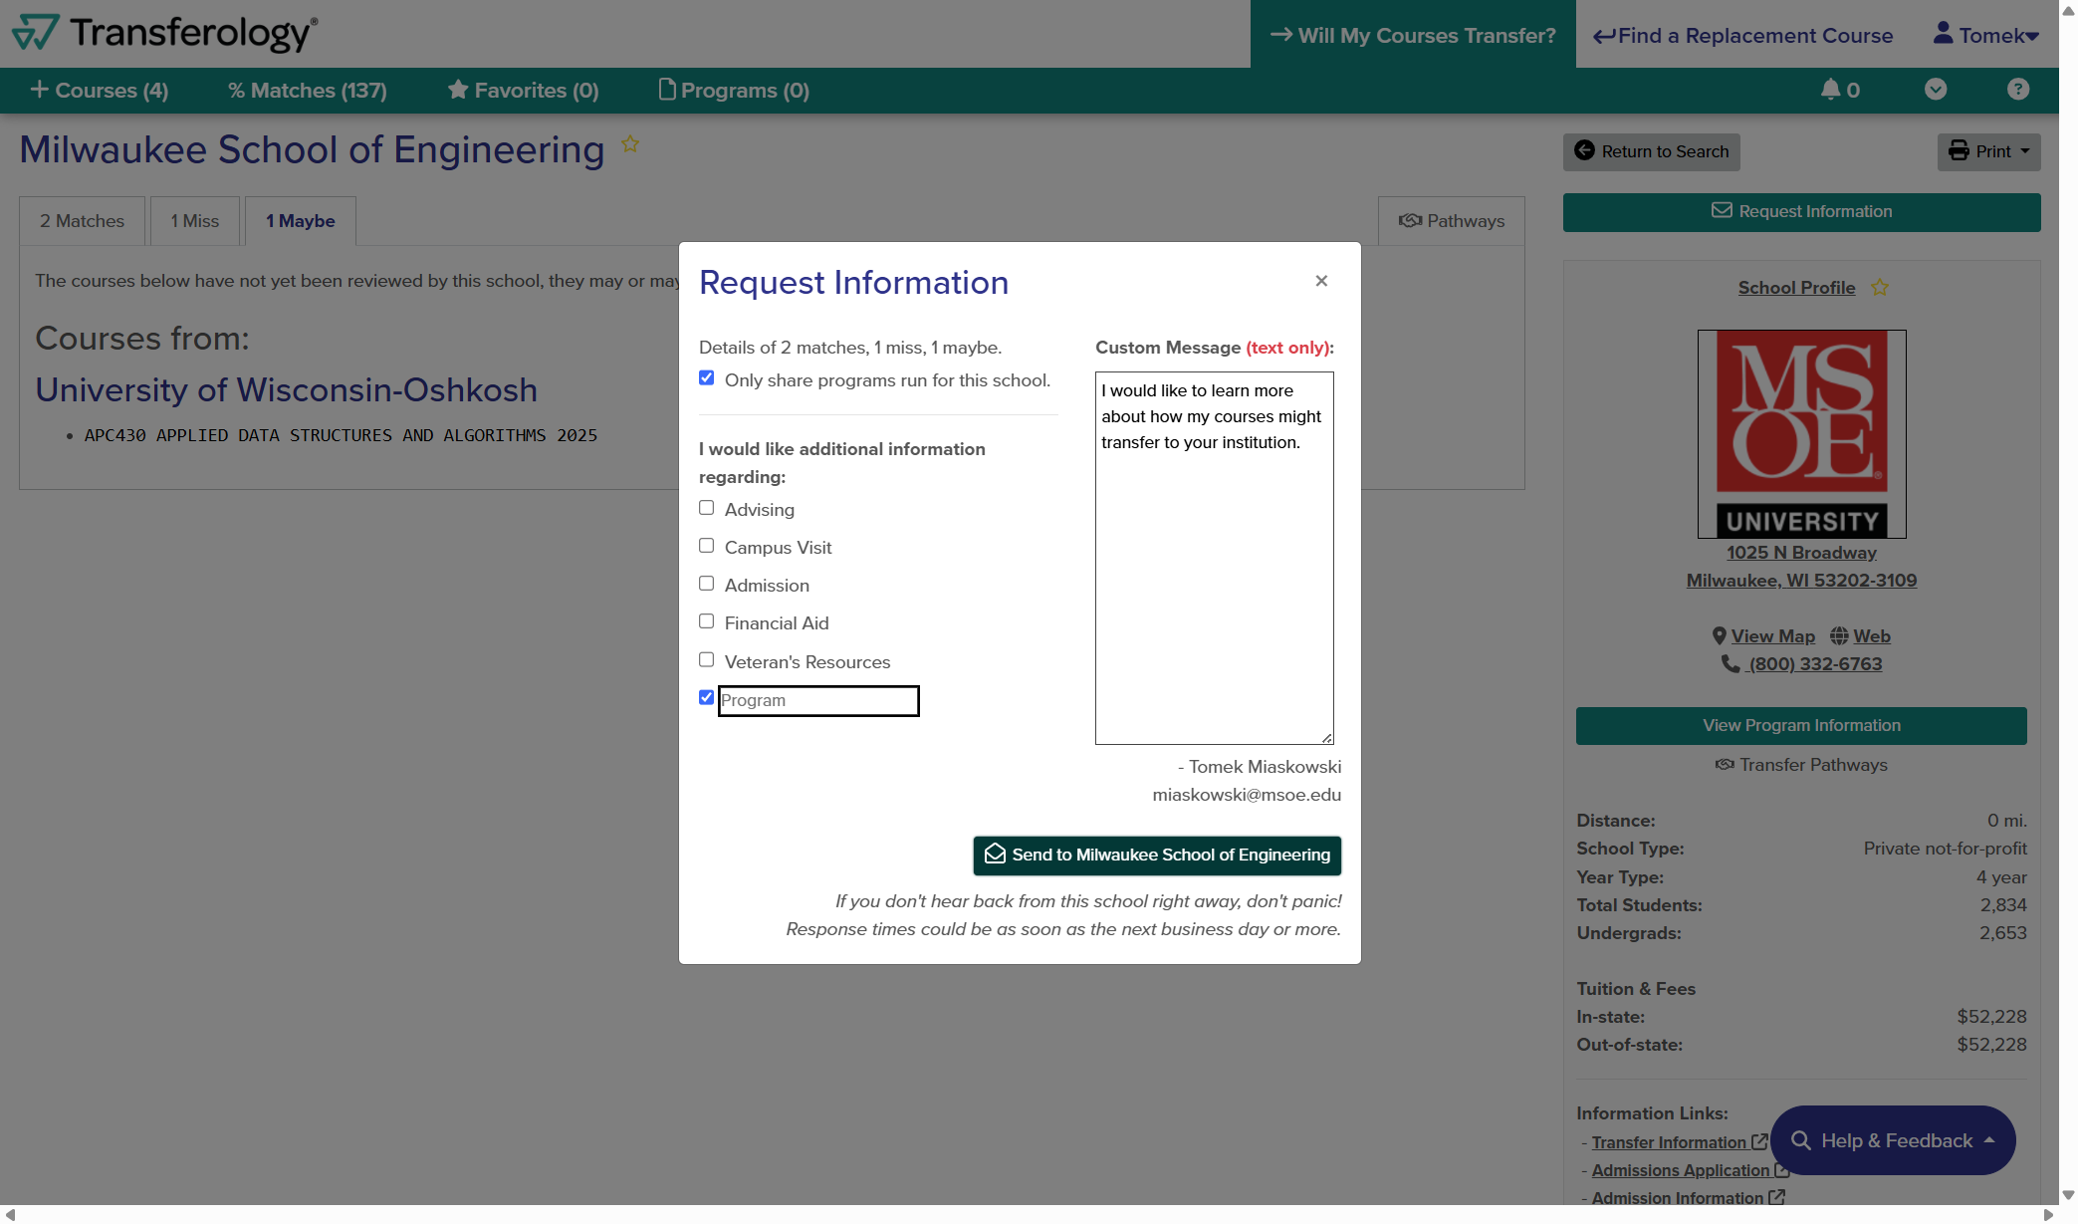Select the 1 Maybe tab
This screenshot has width=2078, height=1224.
click(301, 221)
